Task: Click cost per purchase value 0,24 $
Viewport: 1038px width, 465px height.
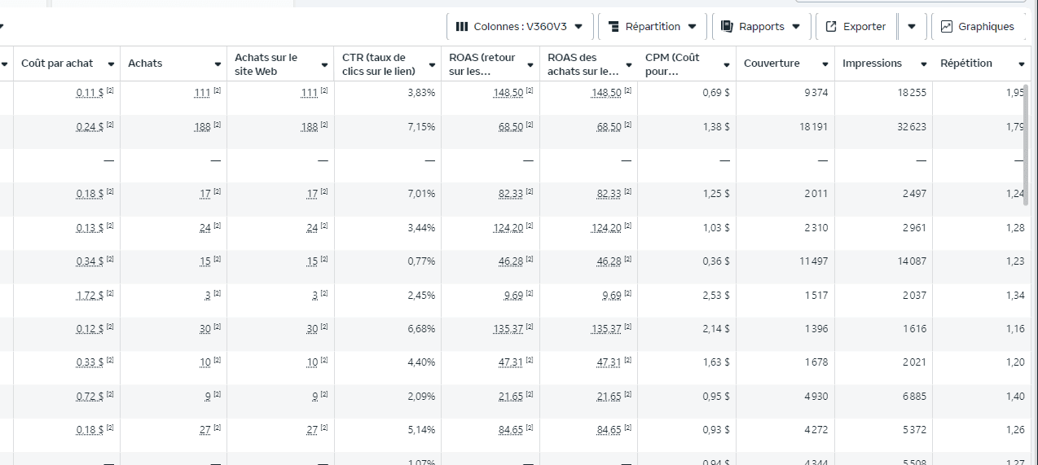Action: [90, 126]
